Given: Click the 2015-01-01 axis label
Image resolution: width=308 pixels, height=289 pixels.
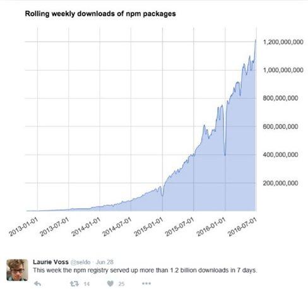Looking at the screenshot, I should [148, 227].
